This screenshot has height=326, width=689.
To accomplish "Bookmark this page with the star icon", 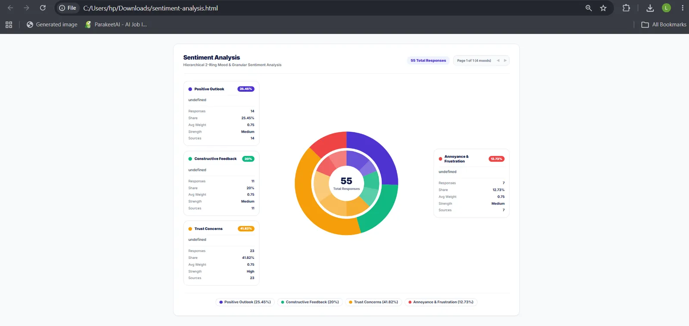I will click(603, 8).
